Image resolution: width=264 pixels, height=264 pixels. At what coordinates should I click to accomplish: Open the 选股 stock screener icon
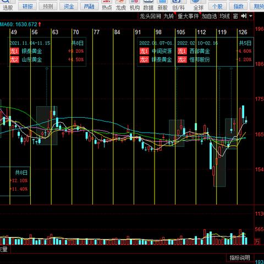pos(7,5)
